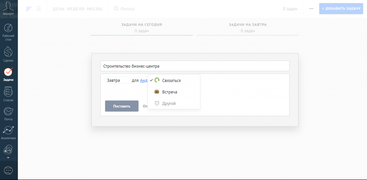Open Списки lists section icon
367x180 pixels.
point(9,92)
